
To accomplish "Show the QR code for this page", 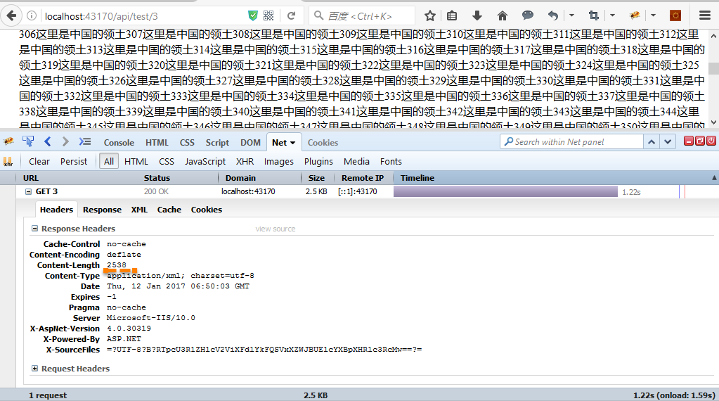I will (x=268, y=16).
